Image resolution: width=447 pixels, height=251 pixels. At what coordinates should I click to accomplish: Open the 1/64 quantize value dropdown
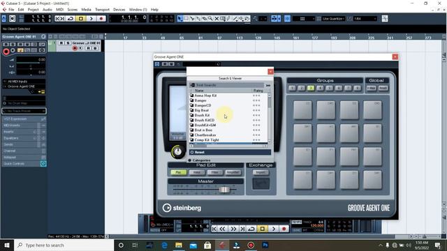tap(365, 19)
